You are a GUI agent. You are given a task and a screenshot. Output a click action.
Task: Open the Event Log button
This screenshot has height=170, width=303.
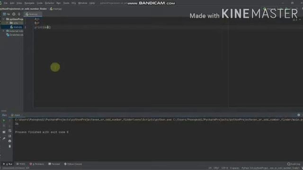[294, 164]
